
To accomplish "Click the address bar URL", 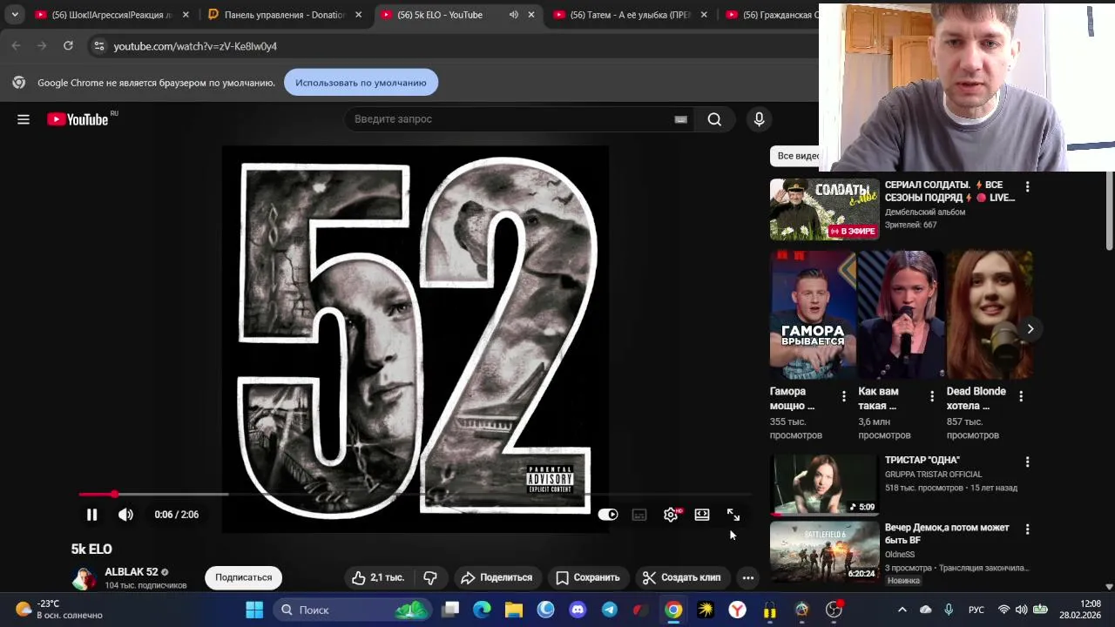I will pos(195,46).
